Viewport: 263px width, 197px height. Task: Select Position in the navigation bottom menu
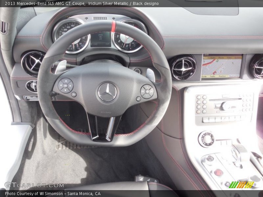[x=222, y=76]
